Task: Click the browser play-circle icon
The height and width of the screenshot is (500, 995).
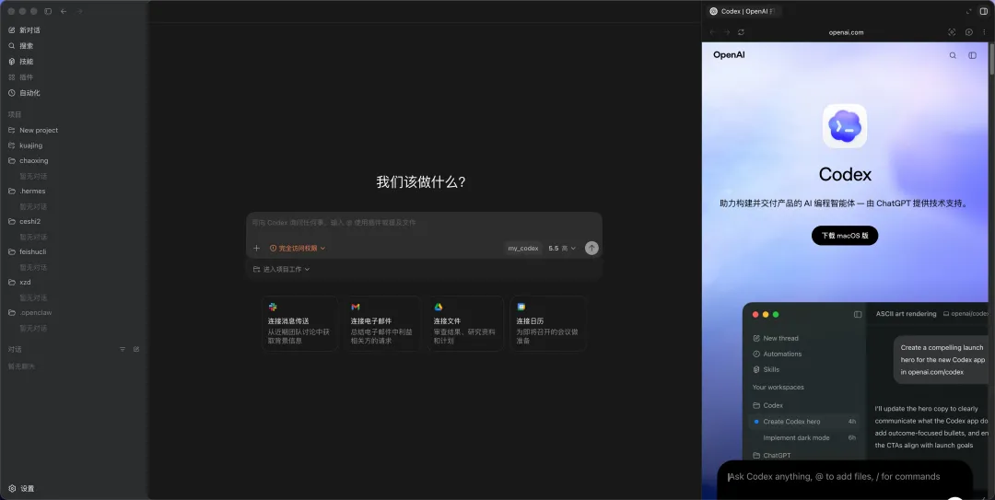Action: pyautogui.click(x=969, y=32)
